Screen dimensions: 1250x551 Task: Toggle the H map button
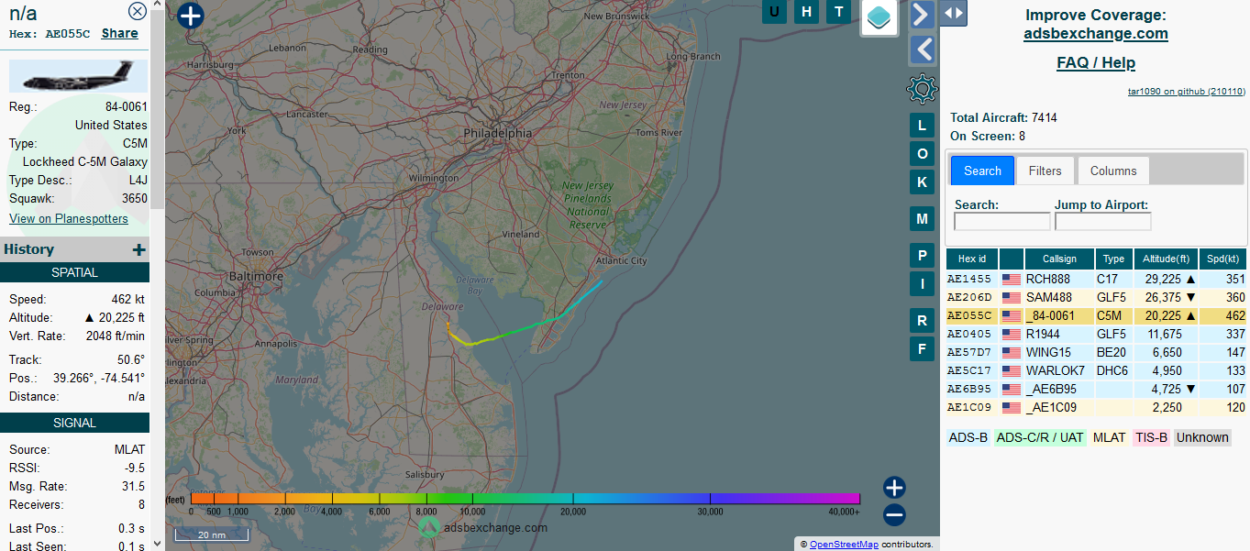(806, 11)
